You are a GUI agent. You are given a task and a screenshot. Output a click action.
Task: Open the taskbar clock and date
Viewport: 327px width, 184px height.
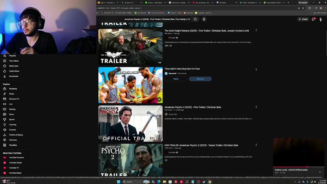322,182
